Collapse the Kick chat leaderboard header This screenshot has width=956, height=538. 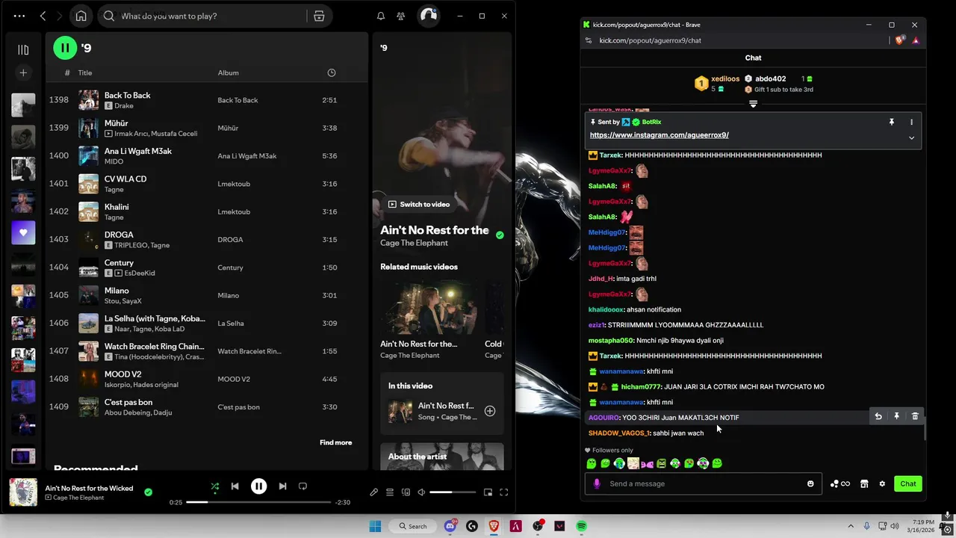tap(753, 104)
